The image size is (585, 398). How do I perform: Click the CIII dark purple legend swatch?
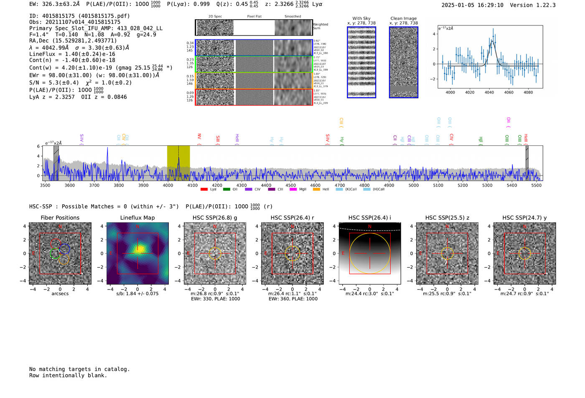click(272, 190)
